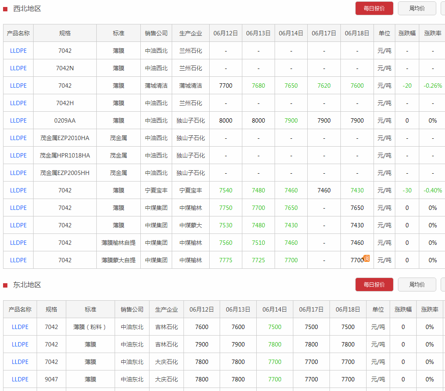Click the 茂金属HPR1018HA specification cell
This screenshot has width=445, height=391.
[x=65, y=155]
